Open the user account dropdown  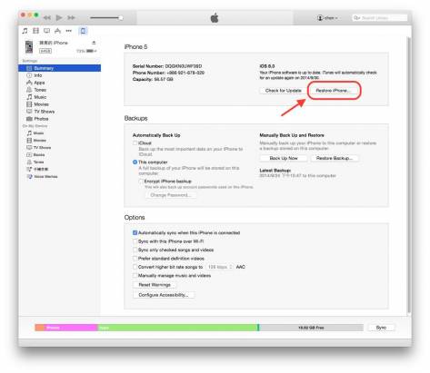click(x=327, y=18)
